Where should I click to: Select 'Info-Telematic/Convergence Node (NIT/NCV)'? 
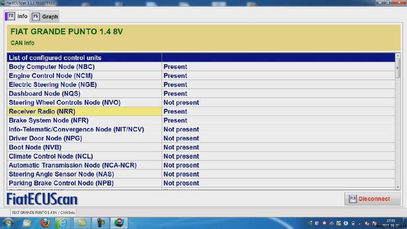point(84,129)
